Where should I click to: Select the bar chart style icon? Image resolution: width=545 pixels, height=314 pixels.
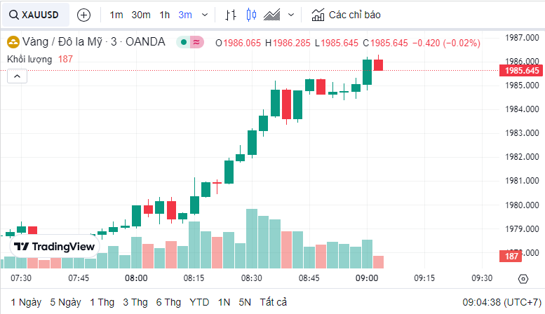click(x=231, y=15)
